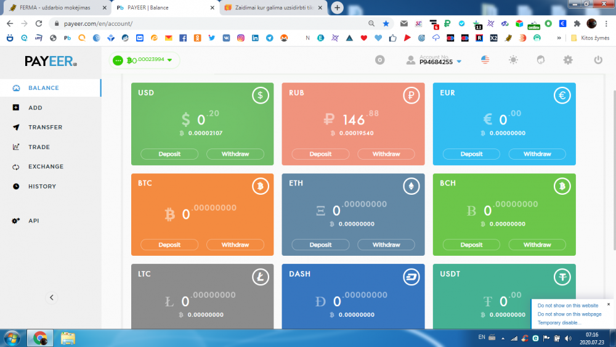Image resolution: width=616 pixels, height=347 pixels.
Task: Open a new browser tab
Action: tap(337, 7)
